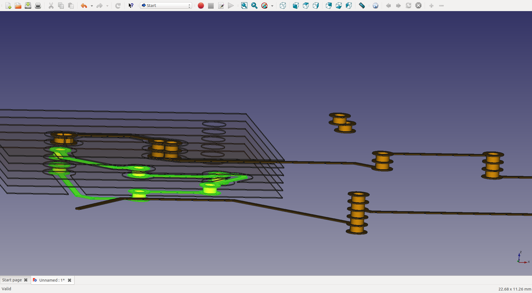Close the Start page tab

(26, 280)
